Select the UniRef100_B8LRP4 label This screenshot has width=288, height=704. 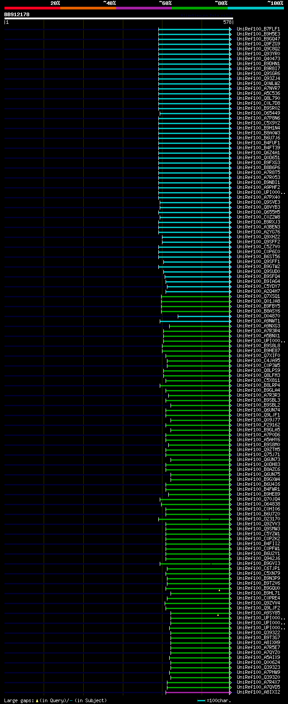(258, 385)
